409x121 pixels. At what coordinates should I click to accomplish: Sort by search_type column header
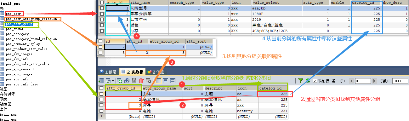click(185, 3)
